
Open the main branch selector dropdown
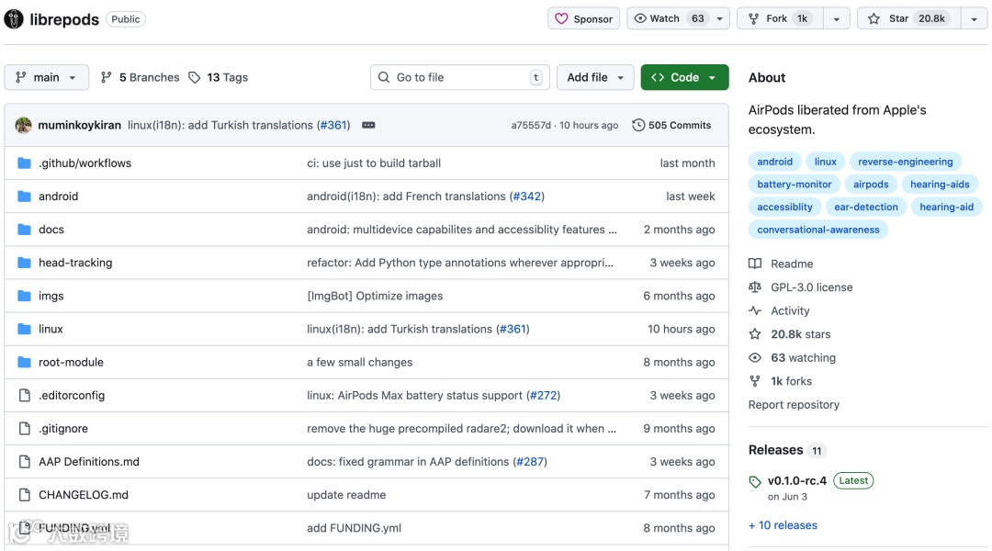47,77
